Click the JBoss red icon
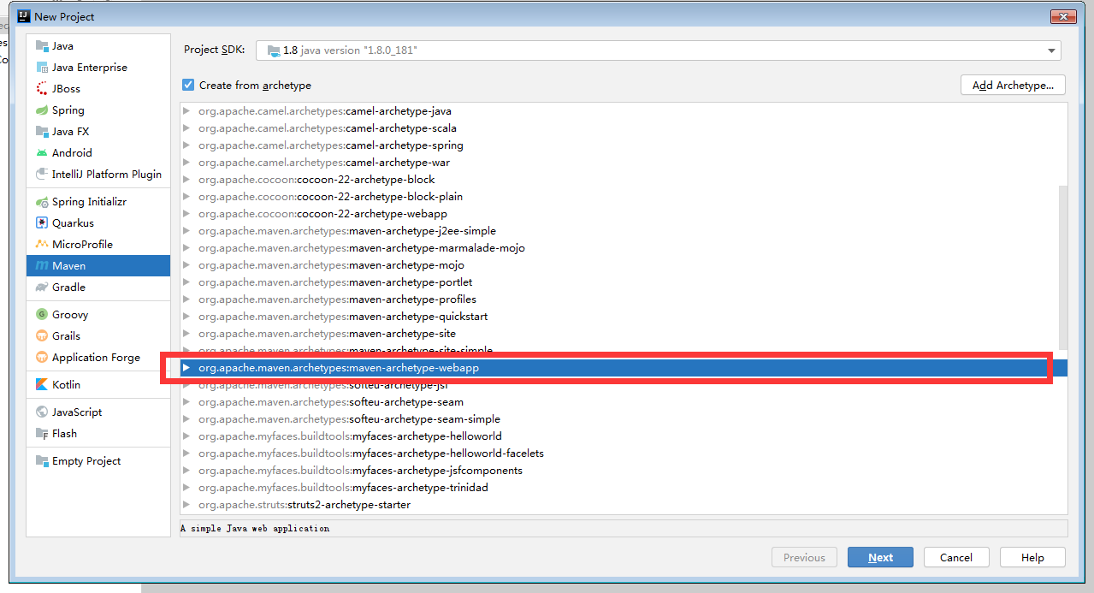The image size is (1094, 593). coord(42,89)
